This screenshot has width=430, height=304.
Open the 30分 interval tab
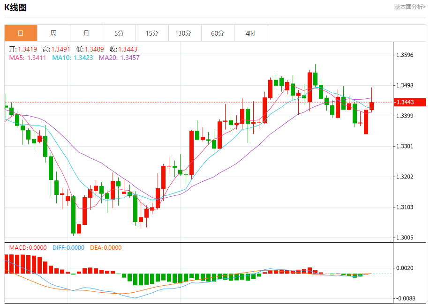click(x=185, y=33)
